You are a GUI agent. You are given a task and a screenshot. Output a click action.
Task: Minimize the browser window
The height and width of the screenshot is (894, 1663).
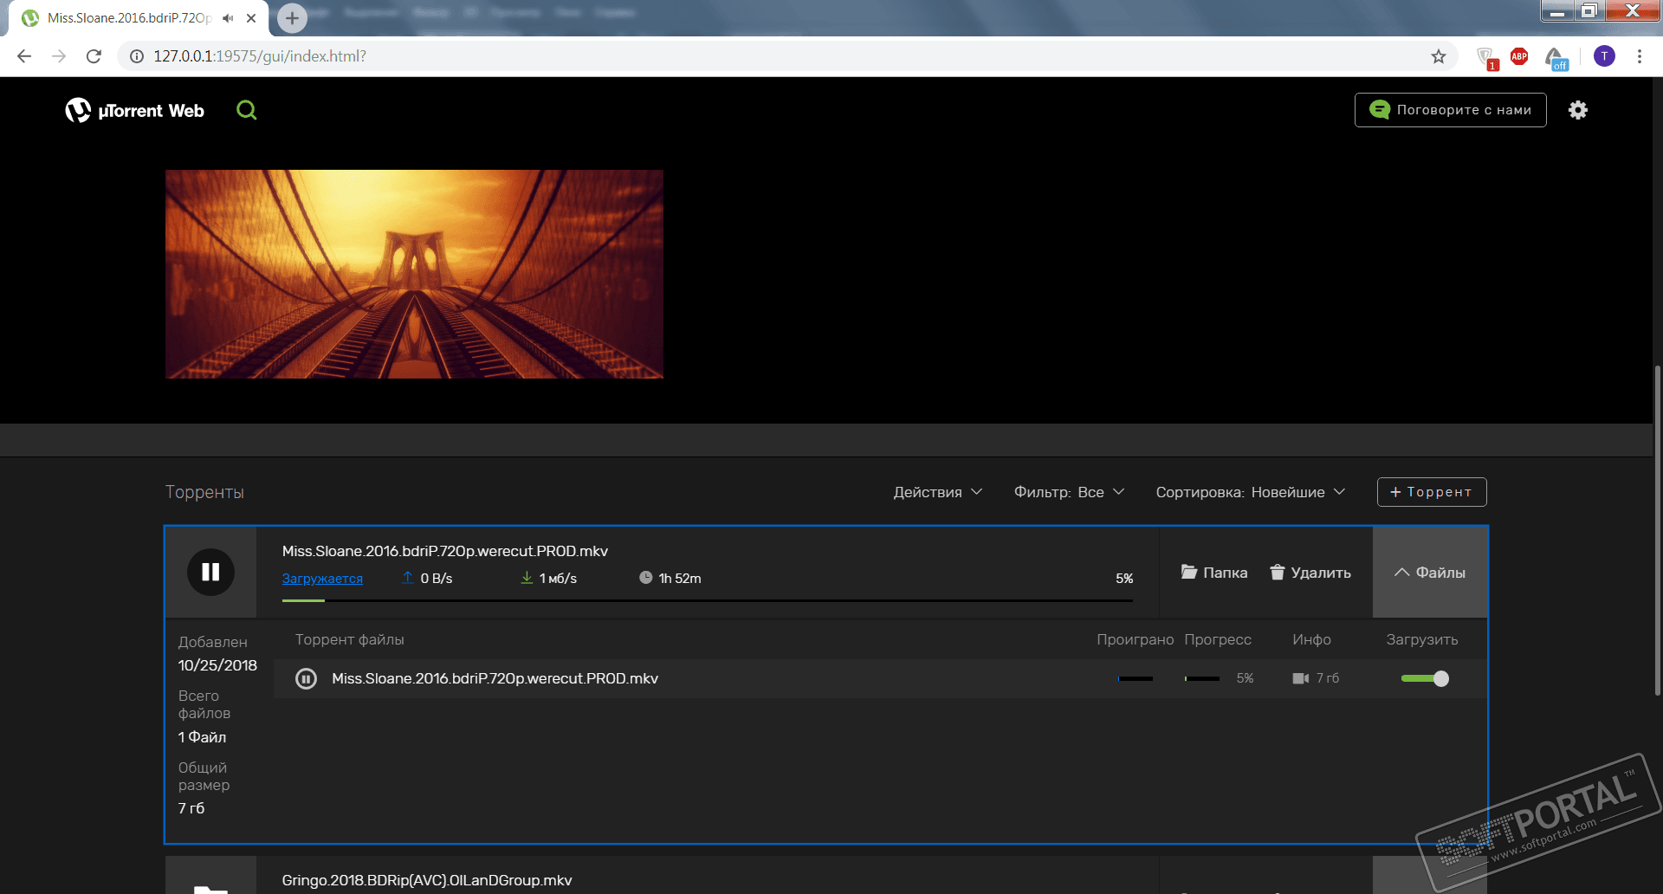pos(1557,10)
